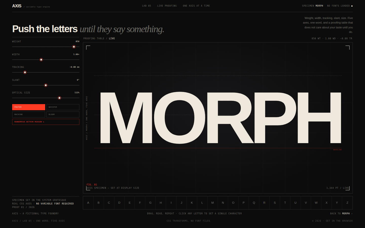This screenshot has height=228, width=365.
Task: Pick letter W in the glyph strip
Action: [316, 203]
